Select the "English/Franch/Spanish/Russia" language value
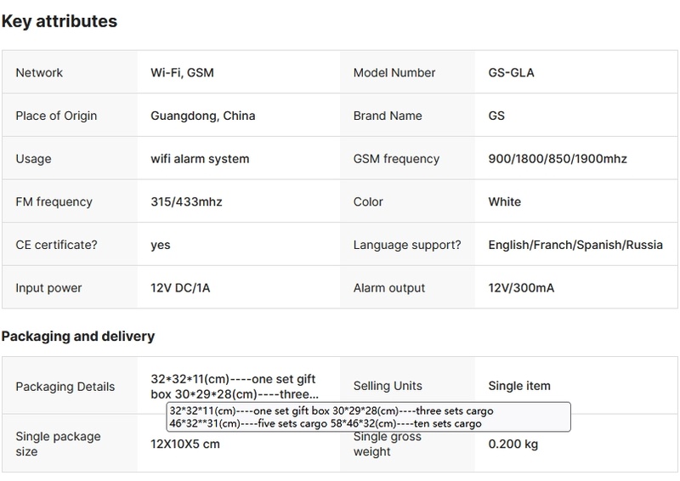 point(575,245)
